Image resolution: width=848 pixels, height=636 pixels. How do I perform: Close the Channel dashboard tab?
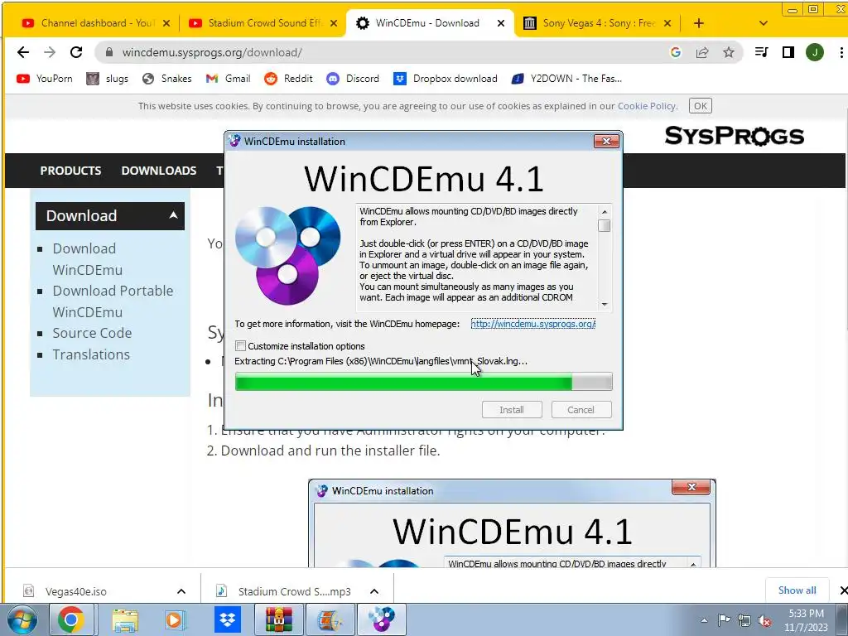[166, 23]
